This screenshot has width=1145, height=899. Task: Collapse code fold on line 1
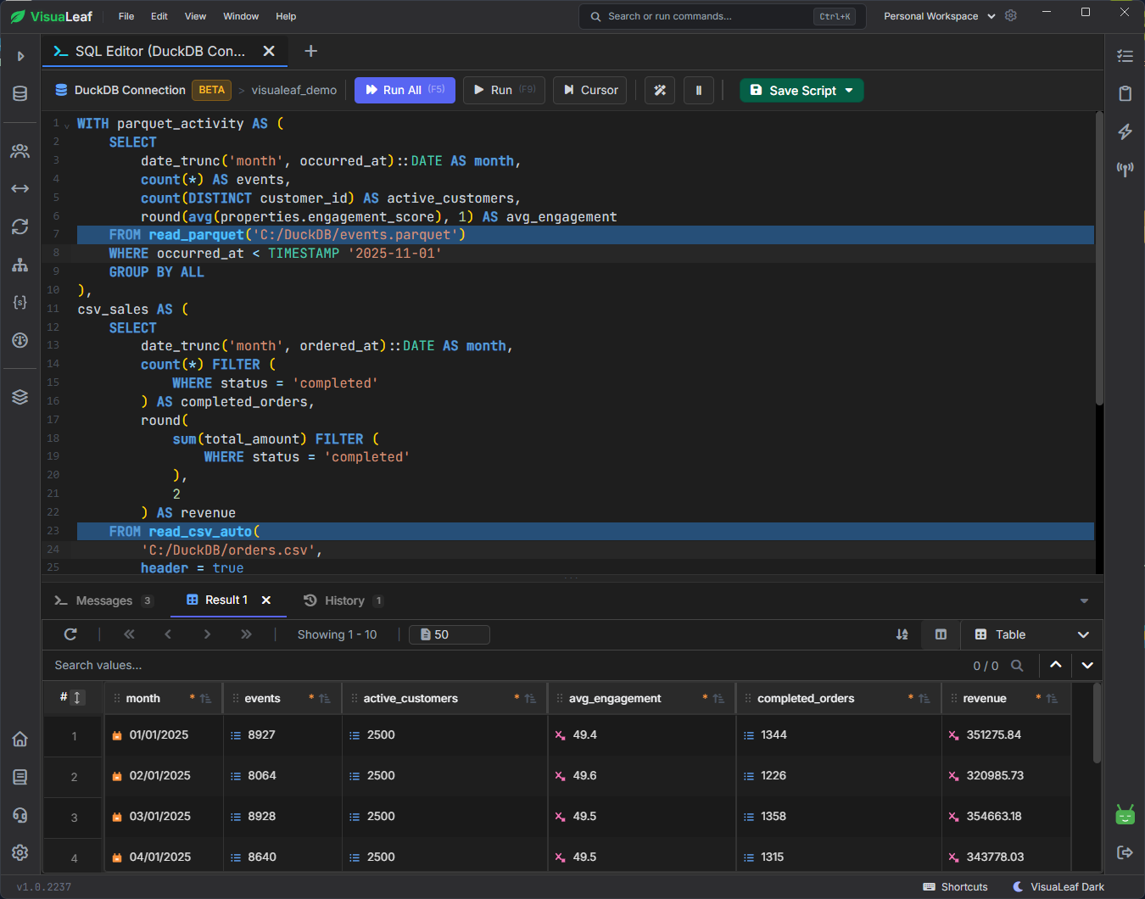[x=67, y=125]
